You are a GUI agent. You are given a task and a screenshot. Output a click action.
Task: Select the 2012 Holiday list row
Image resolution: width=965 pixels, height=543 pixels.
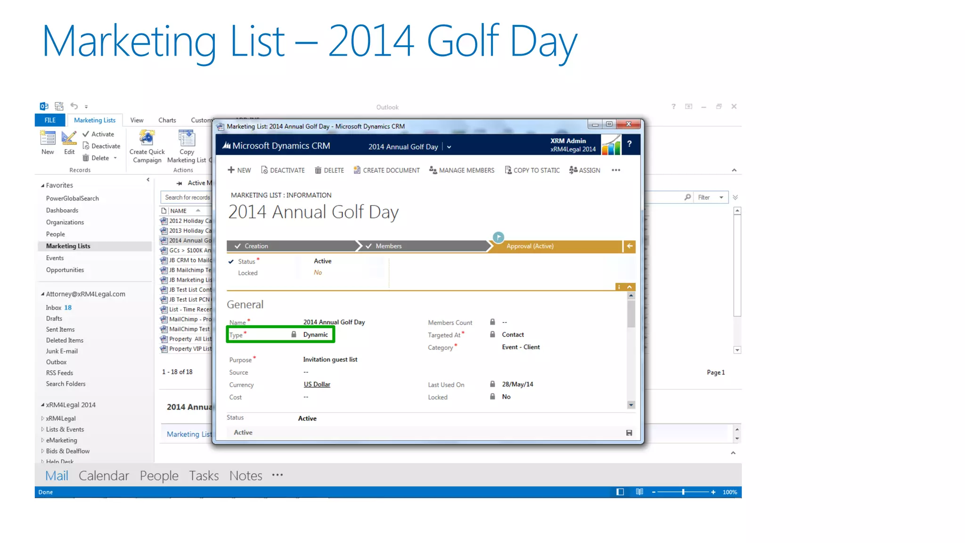pos(187,221)
